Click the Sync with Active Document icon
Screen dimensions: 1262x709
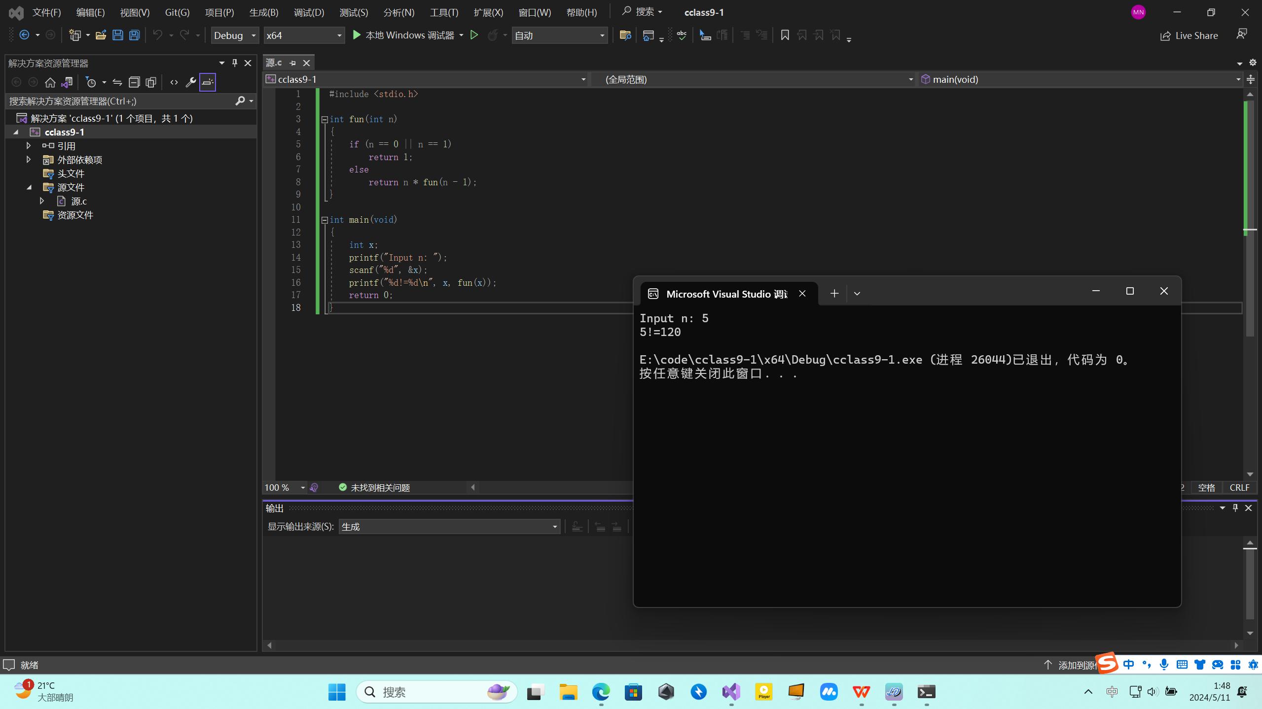[117, 82]
